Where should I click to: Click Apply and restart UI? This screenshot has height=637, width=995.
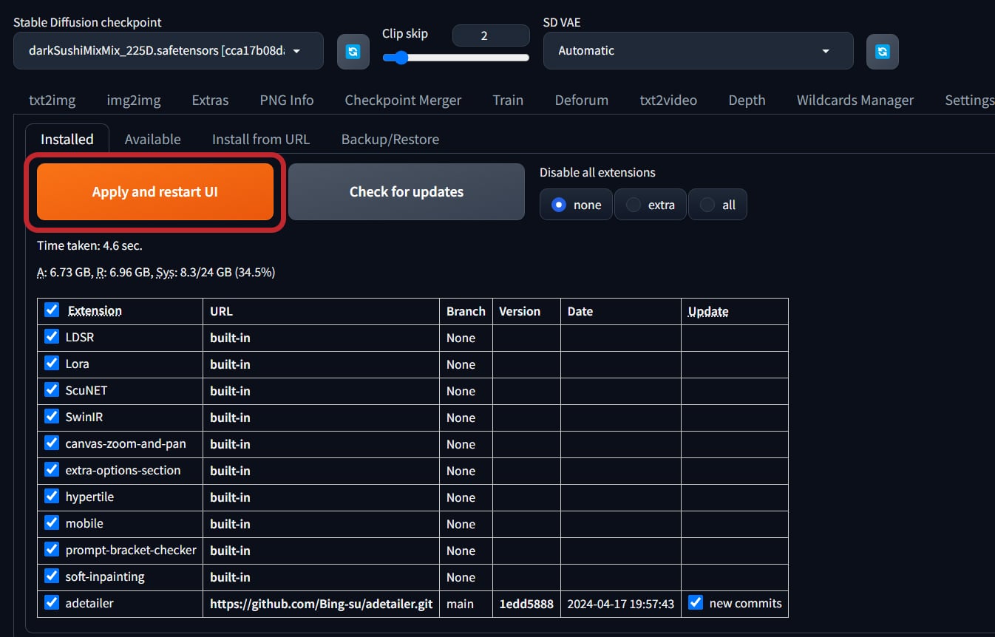(155, 192)
